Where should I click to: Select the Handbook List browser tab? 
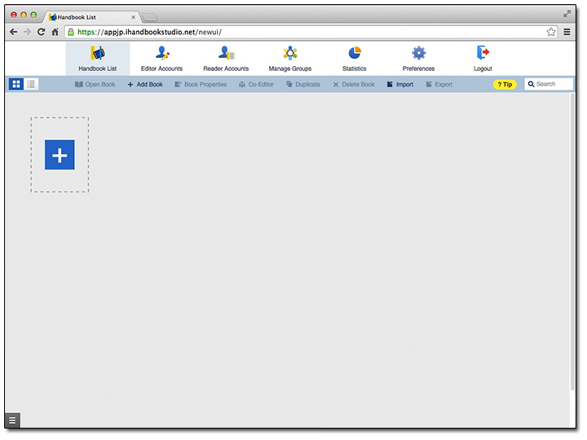tap(91, 17)
